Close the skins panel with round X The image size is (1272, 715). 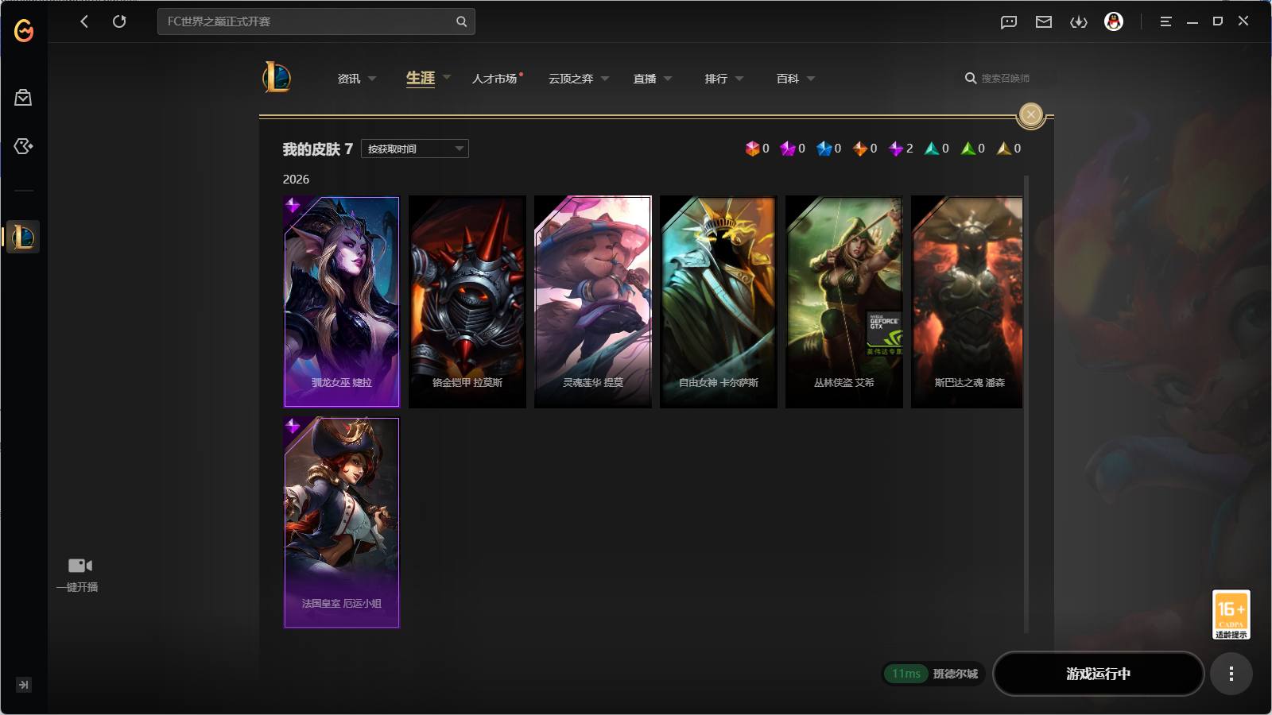click(x=1031, y=114)
